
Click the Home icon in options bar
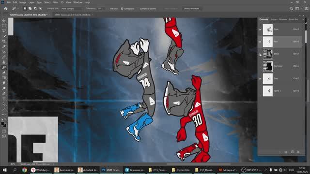pos(6,9)
